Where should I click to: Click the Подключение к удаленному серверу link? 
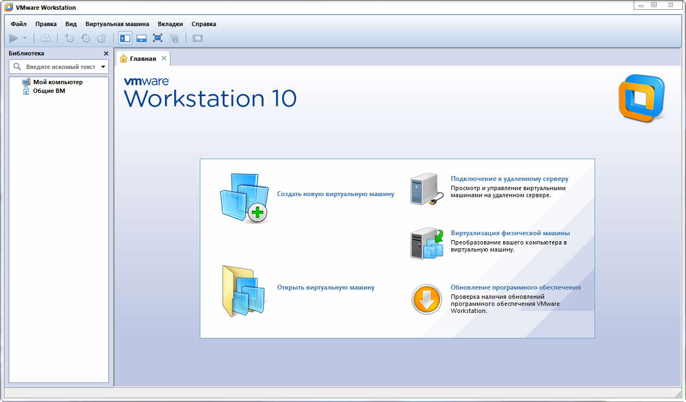(510, 179)
